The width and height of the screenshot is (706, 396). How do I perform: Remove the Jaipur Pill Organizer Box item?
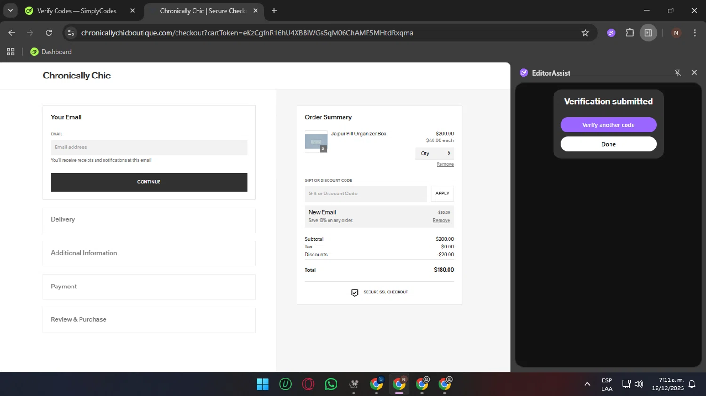[x=445, y=164]
